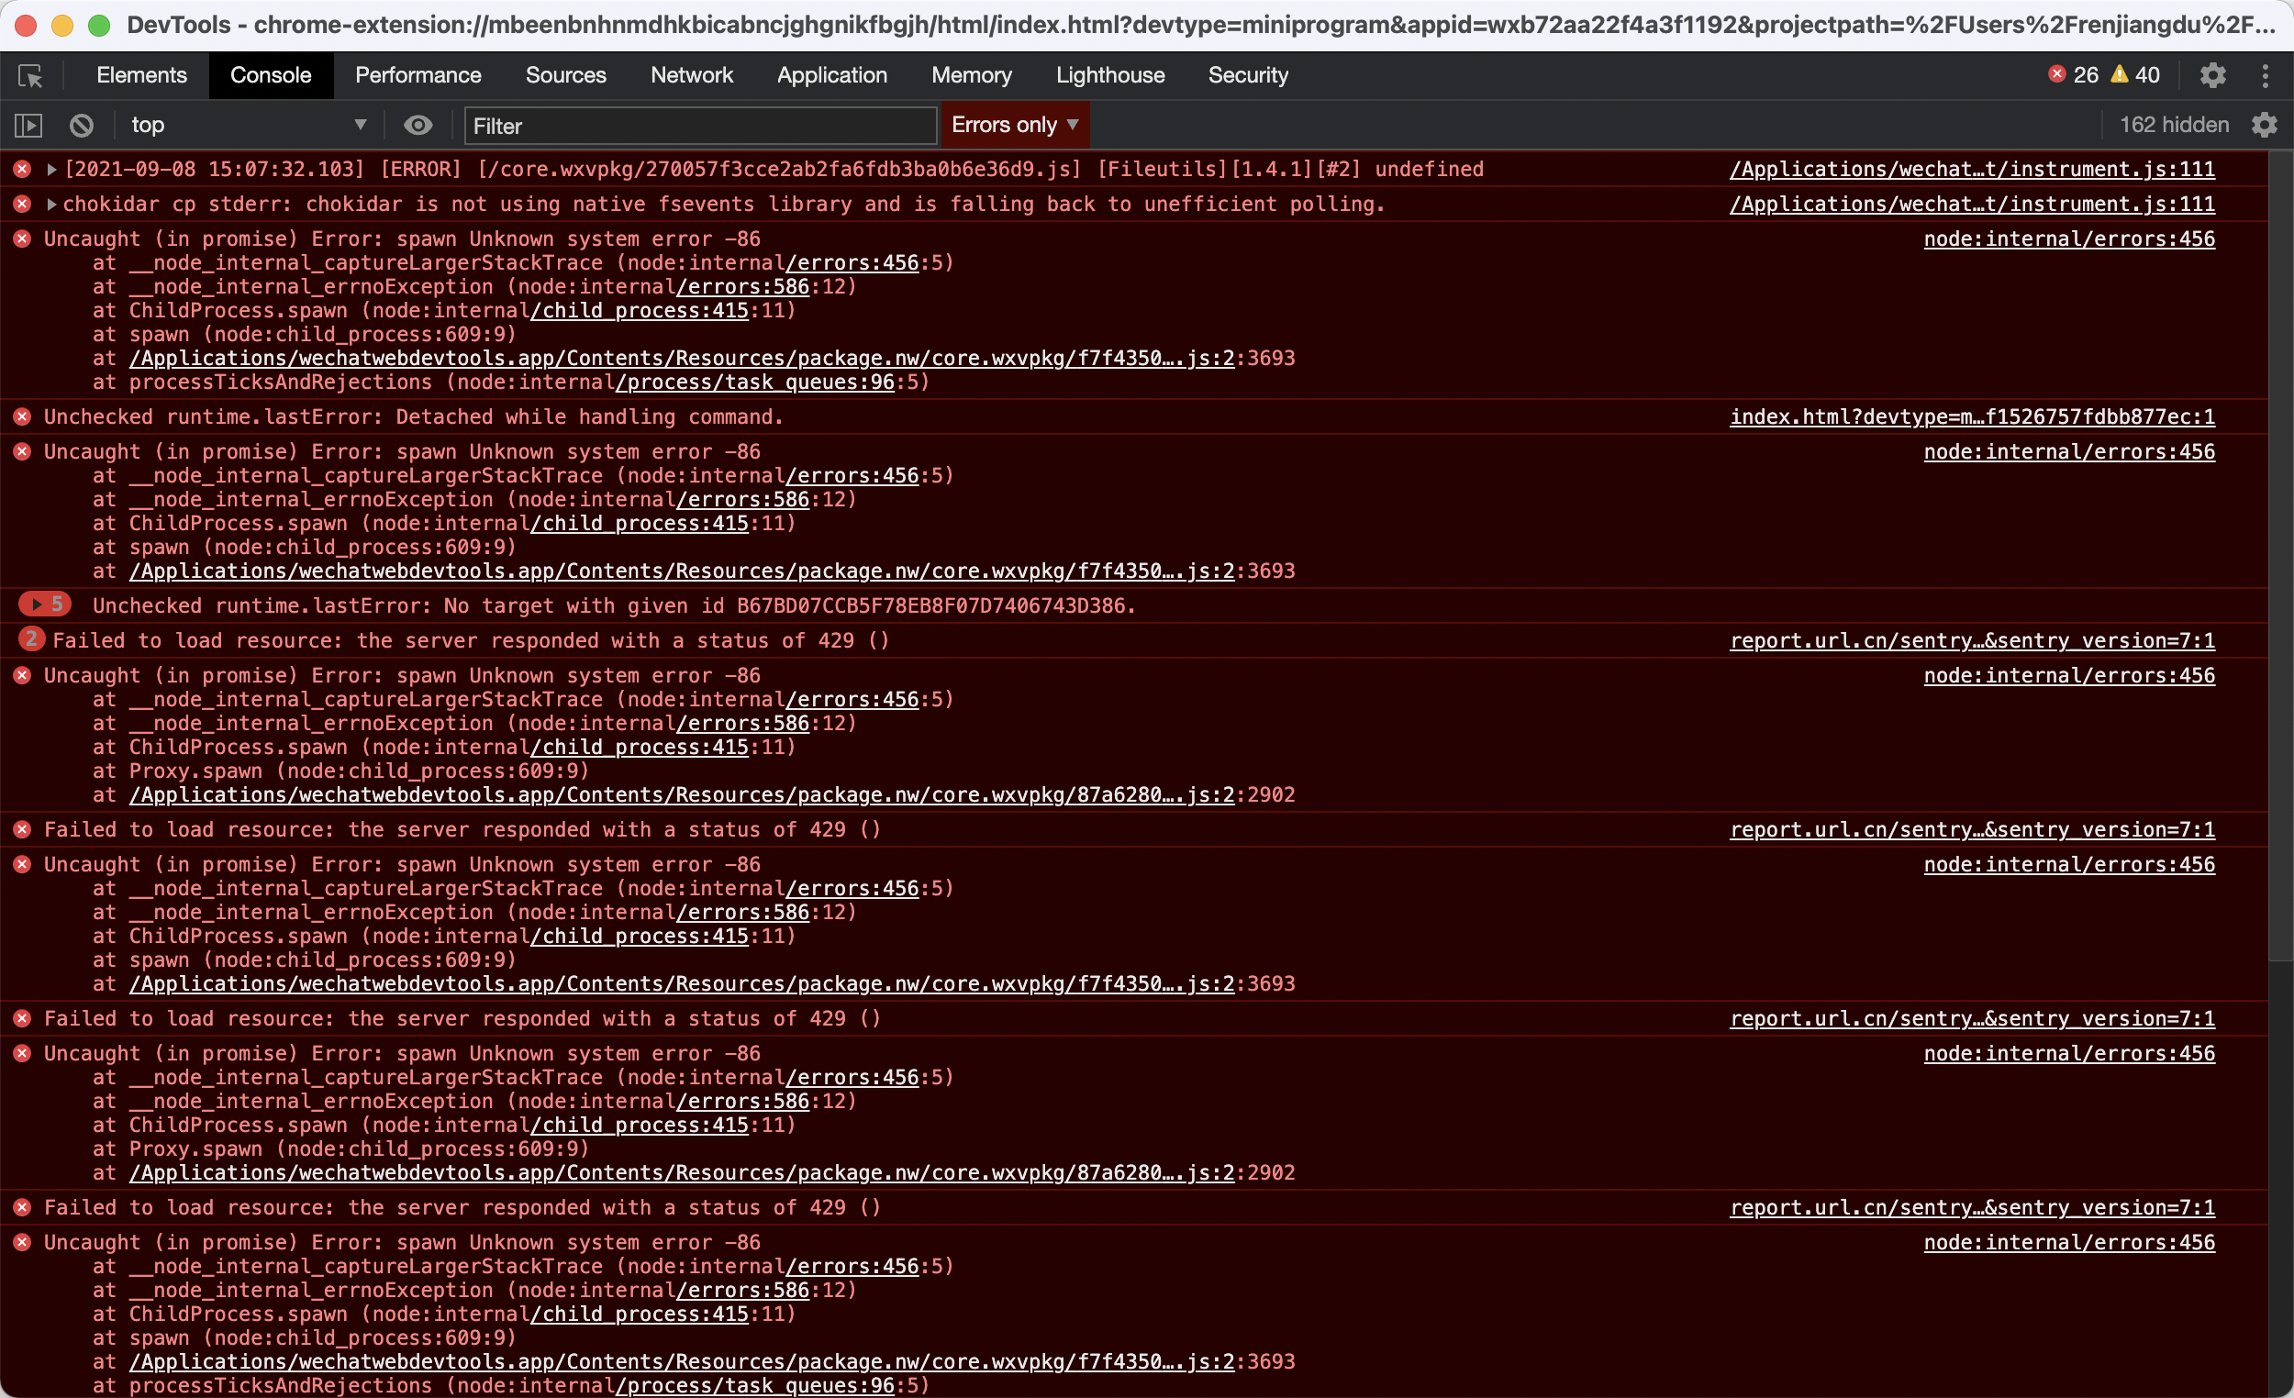Open the Errors only log level dropdown
The width and height of the screenshot is (2294, 1398).
click(1014, 125)
